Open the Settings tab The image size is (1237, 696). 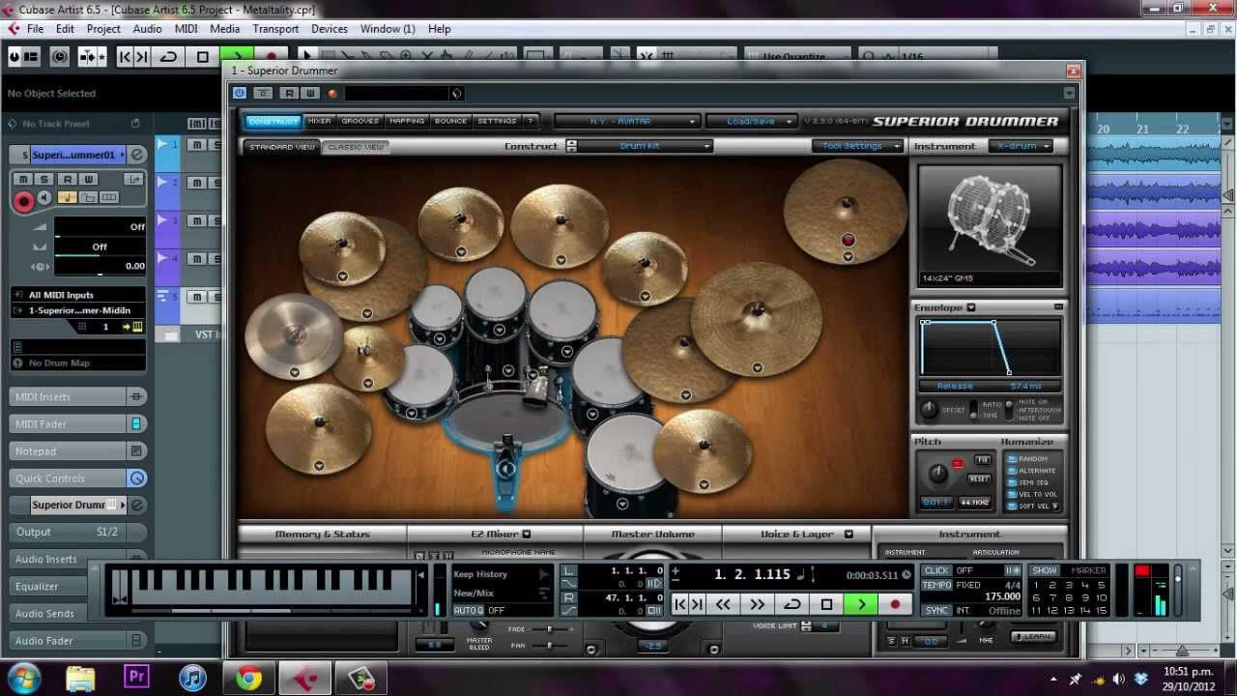497,121
